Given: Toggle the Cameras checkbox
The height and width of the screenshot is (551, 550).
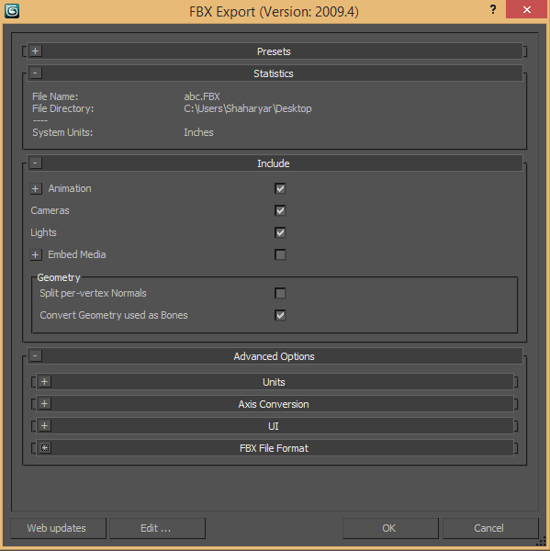Looking at the screenshot, I should pos(280,210).
